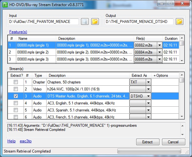
Task: Open the output folder browse icon
Action: [180, 22]
